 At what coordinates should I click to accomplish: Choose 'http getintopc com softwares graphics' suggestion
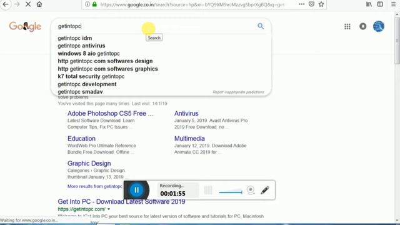(x=107, y=69)
